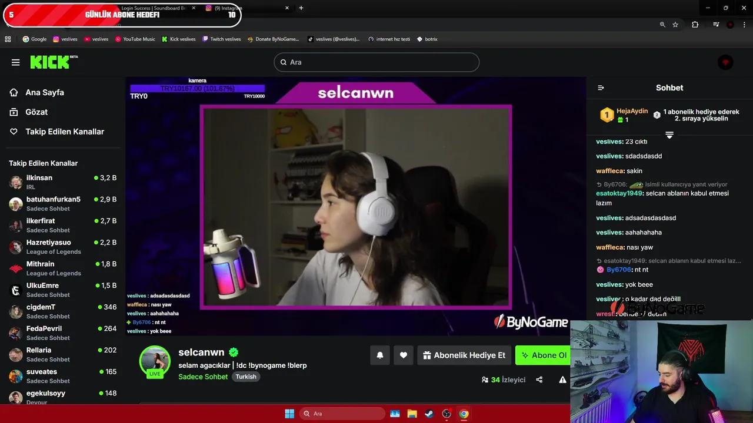Click the Abonelik Hediye Et button
Screen dimensions: 753x423
coord(464,355)
